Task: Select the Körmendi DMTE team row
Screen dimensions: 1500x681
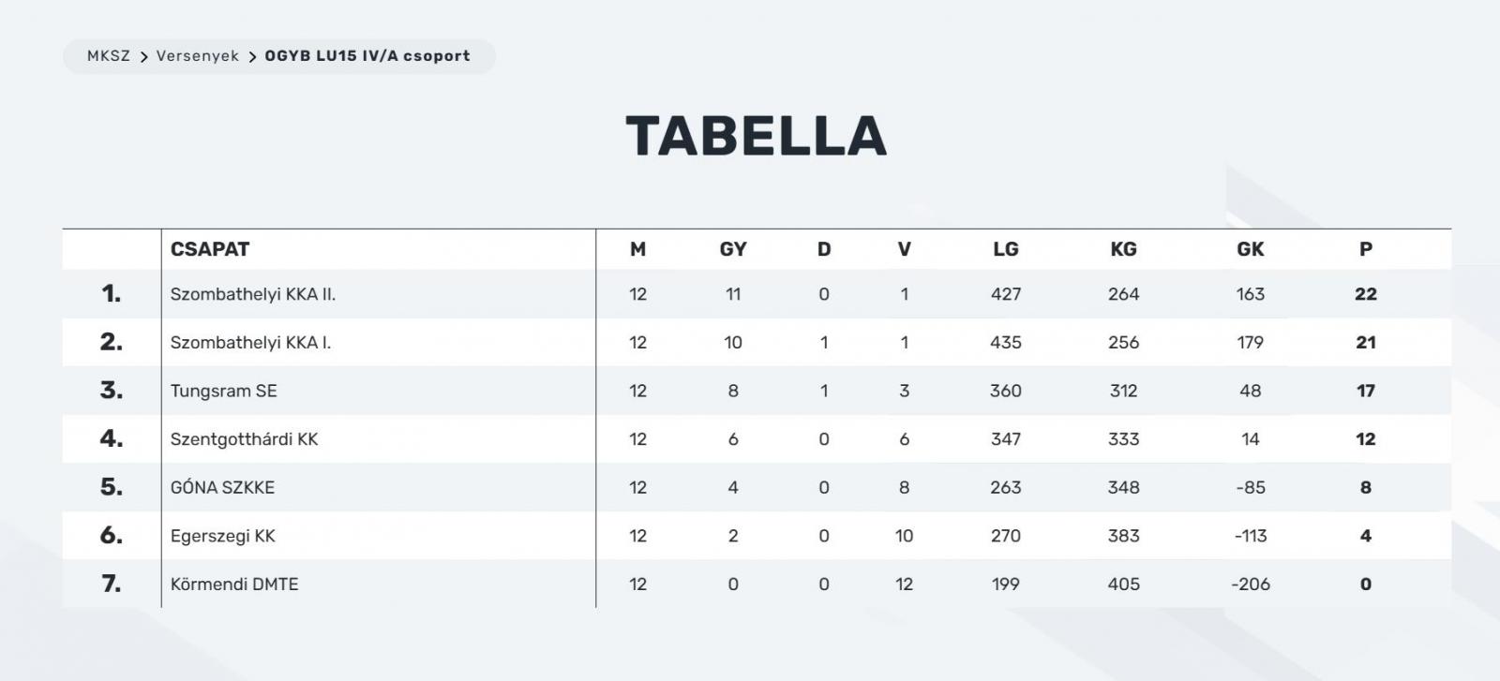Action: click(x=234, y=585)
